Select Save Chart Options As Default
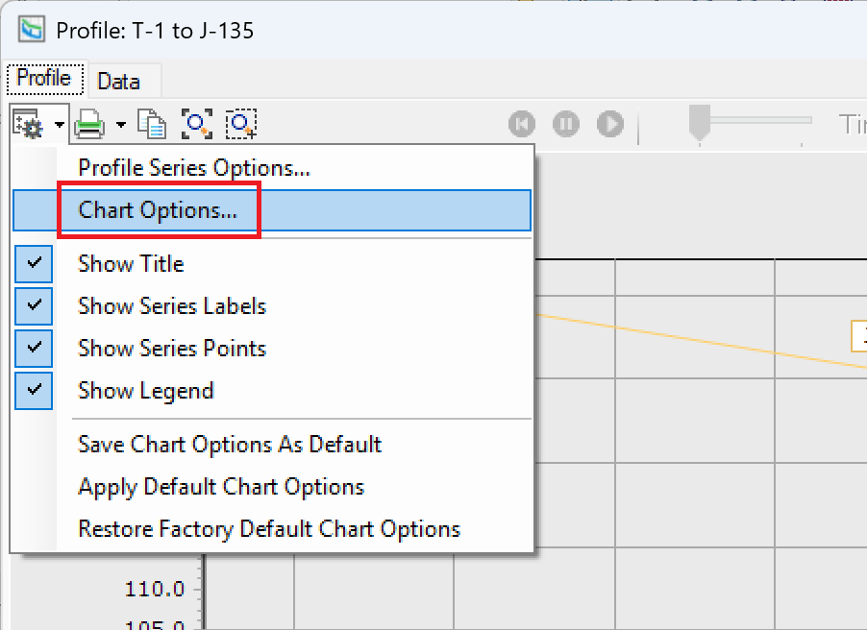Viewport: 867px width, 630px height. coord(230,445)
